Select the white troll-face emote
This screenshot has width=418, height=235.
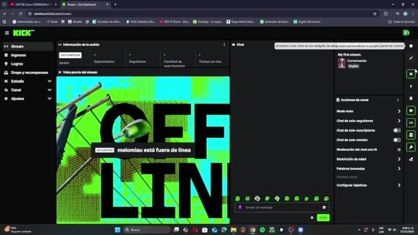coord(257,198)
